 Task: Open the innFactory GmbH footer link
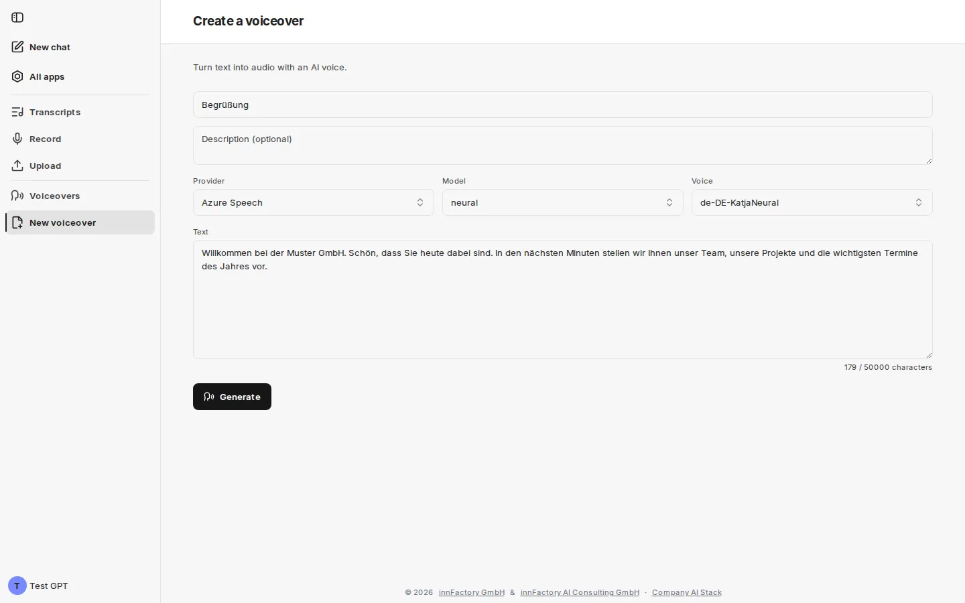[472, 592]
